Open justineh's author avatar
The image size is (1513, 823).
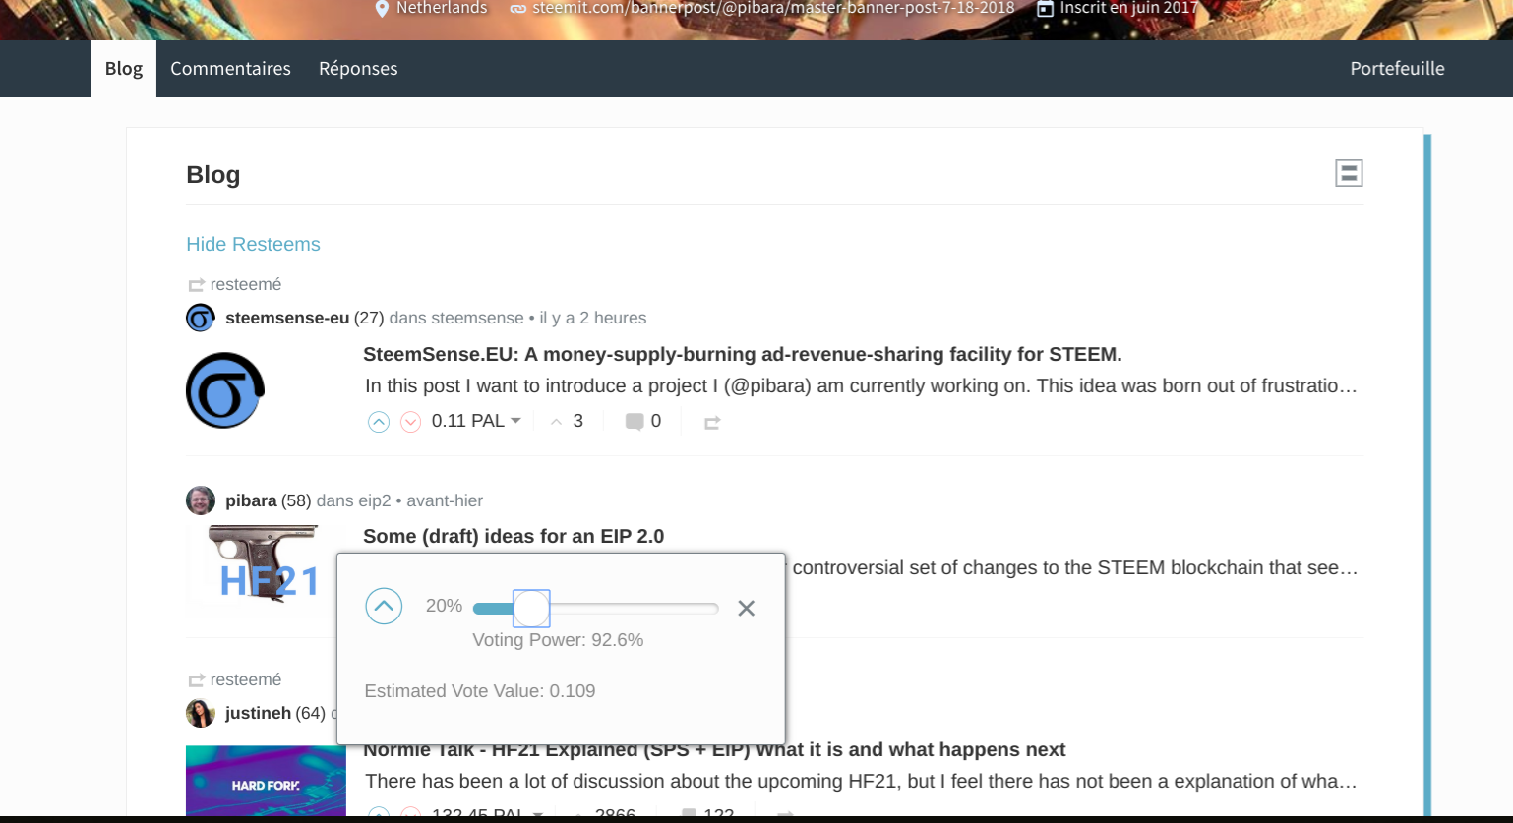[201, 713]
